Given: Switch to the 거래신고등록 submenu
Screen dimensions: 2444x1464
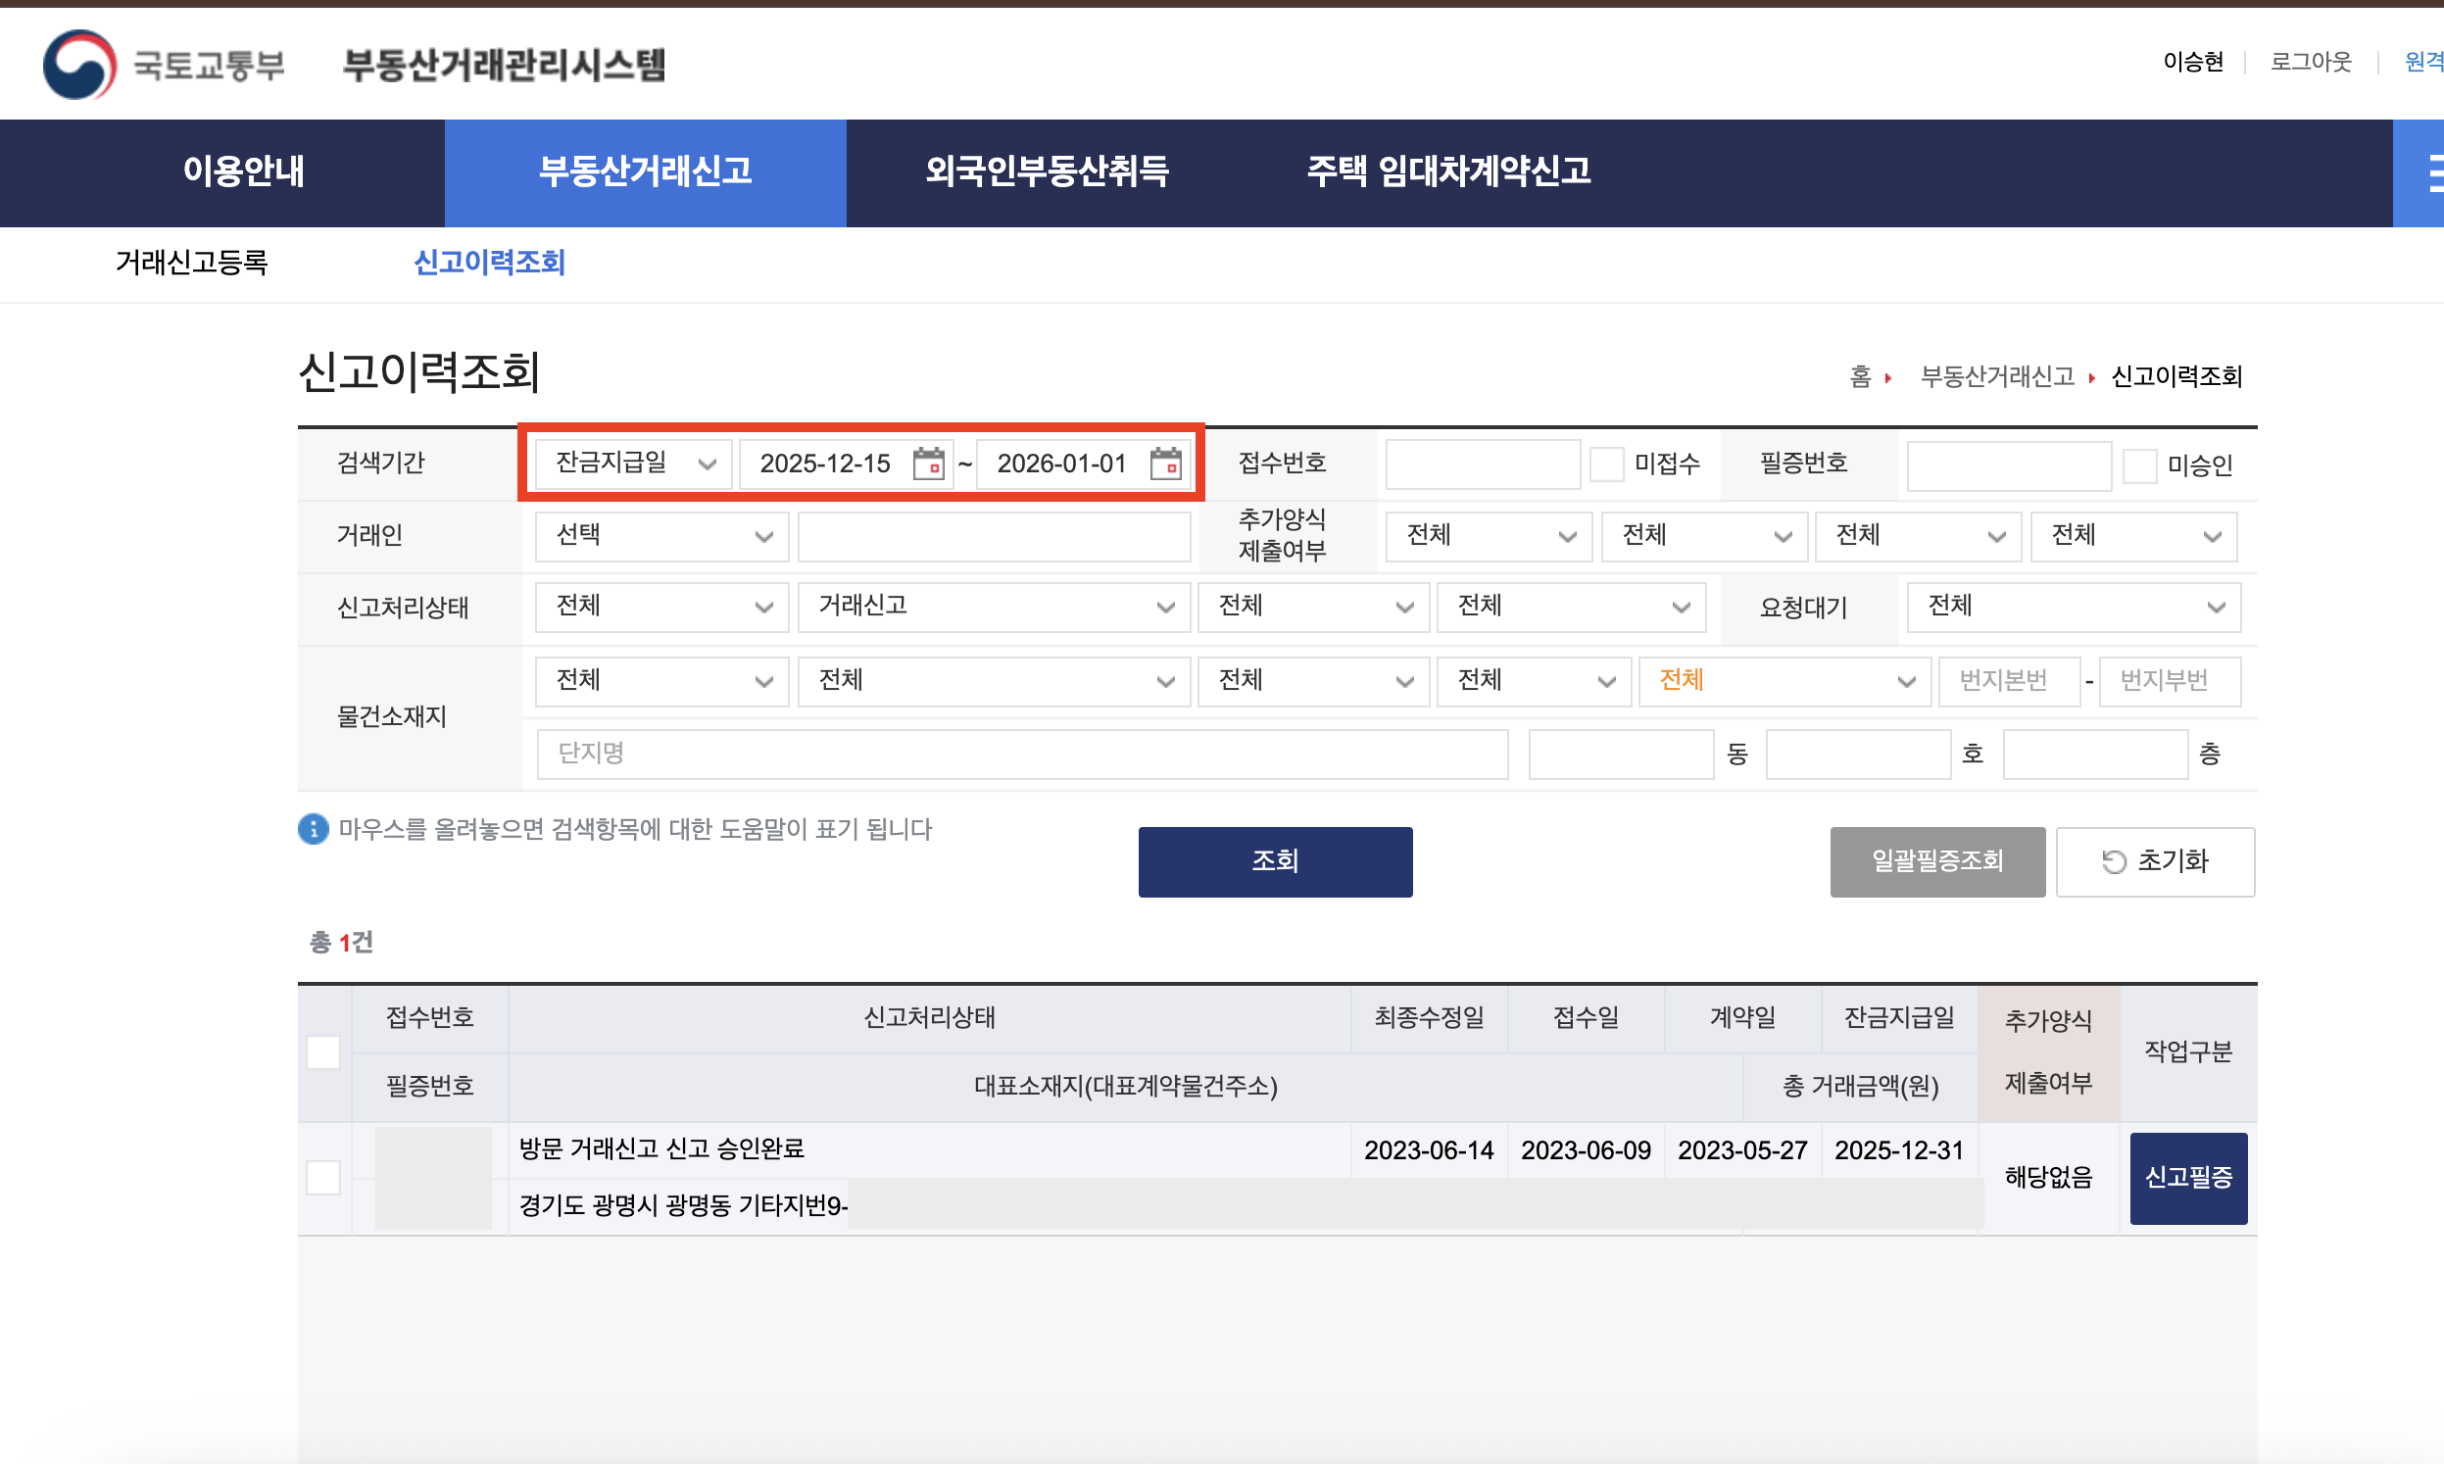Looking at the screenshot, I should 191,263.
